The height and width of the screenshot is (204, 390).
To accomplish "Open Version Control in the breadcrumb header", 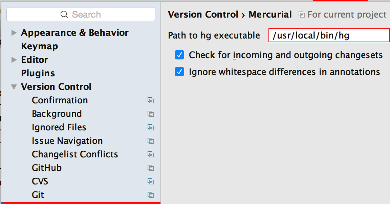I will tap(203, 14).
